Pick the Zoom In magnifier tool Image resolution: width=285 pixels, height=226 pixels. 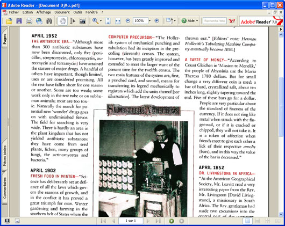95,21
